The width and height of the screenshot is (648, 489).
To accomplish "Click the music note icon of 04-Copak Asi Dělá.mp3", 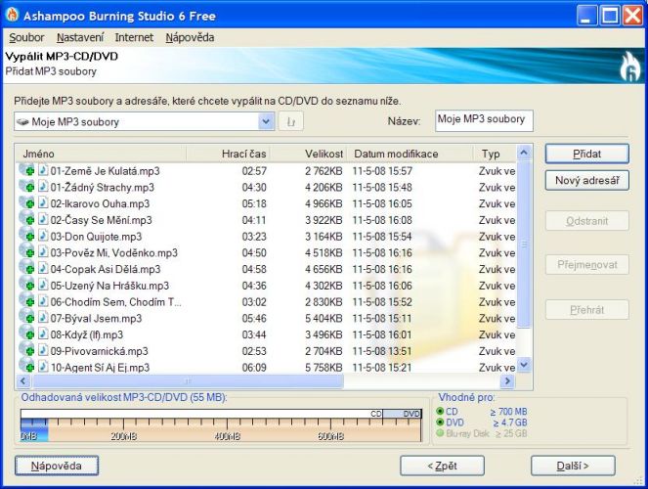I will pos(43,268).
